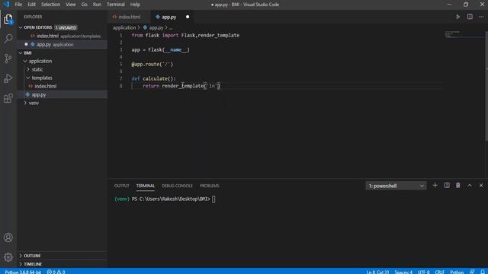Click the VS Code logo icon
The image size is (488, 274).
6,5
